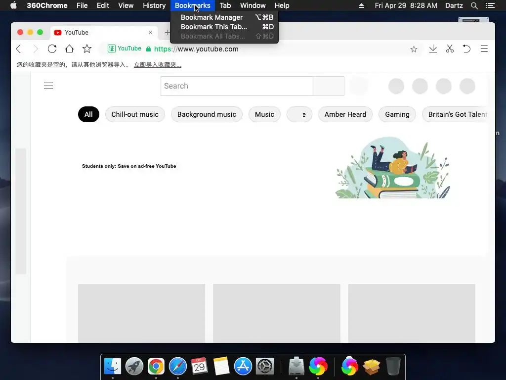The image size is (506, 380).
Task: Filter by Amber Heard chip
Action: click(345, 114)
